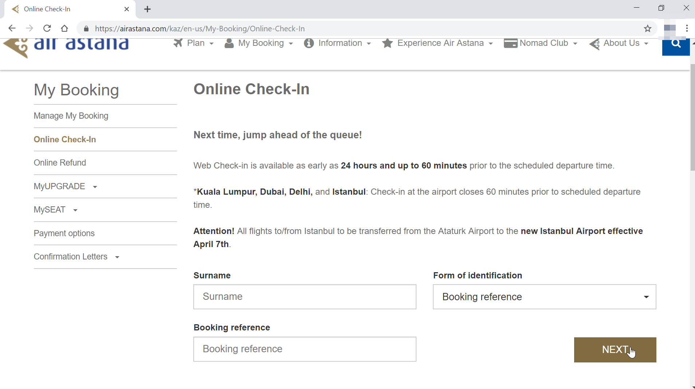Viewport: 695px width, 389px height.
Task: Click the address bar URL
Action: 200,28
